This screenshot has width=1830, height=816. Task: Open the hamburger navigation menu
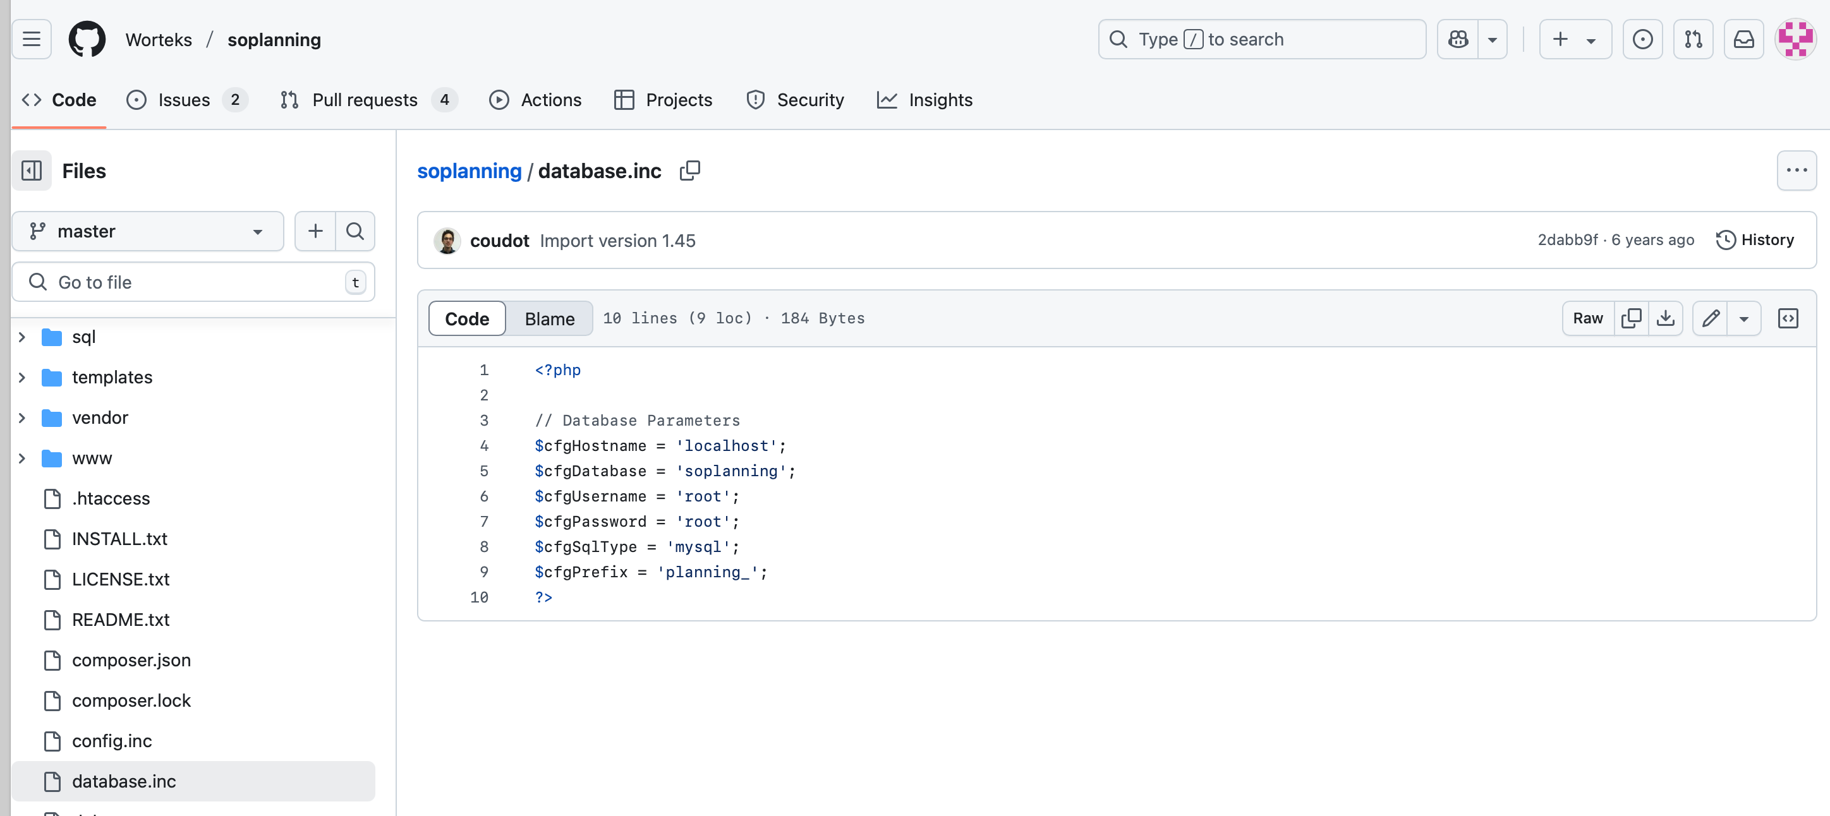coord(31,39)
